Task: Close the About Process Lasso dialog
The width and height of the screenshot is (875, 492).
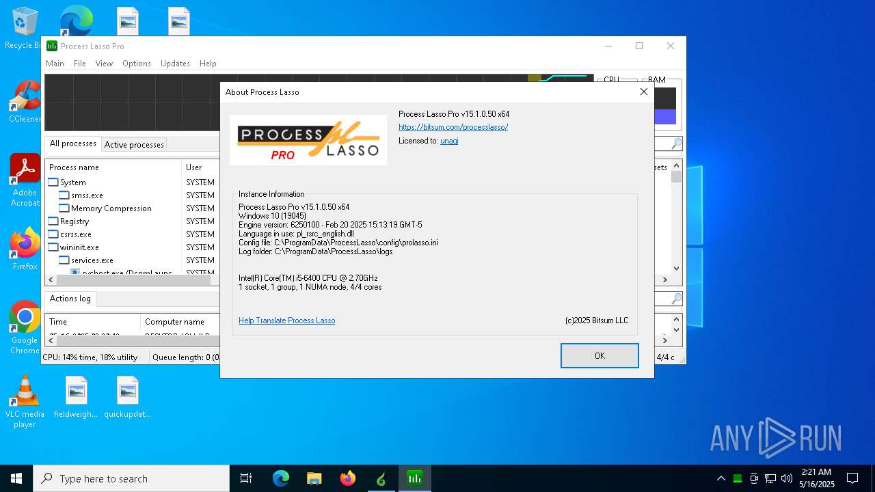Action: [x=643, y=92]
